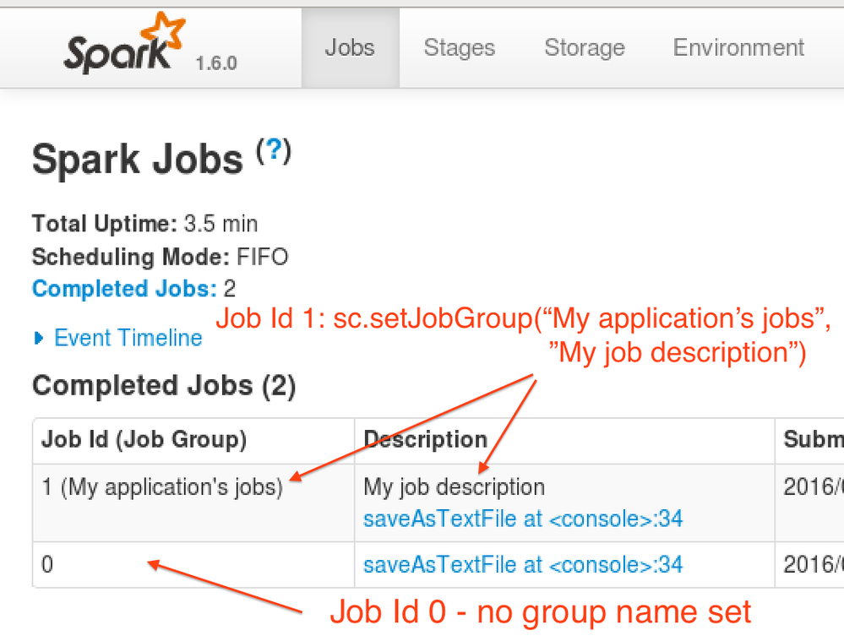844x641 pixels.
Task: Open the Storage tab
Action: pos(584,48)
